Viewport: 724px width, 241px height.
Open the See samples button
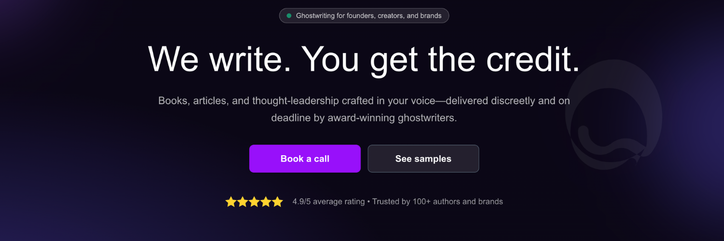click(423, 159)
